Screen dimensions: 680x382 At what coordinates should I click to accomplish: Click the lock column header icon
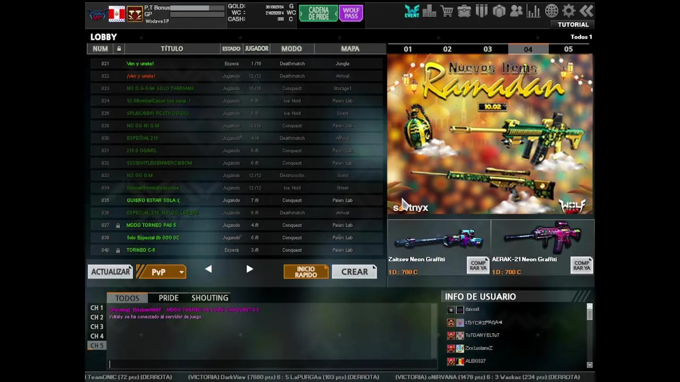[x=119, y=49]
